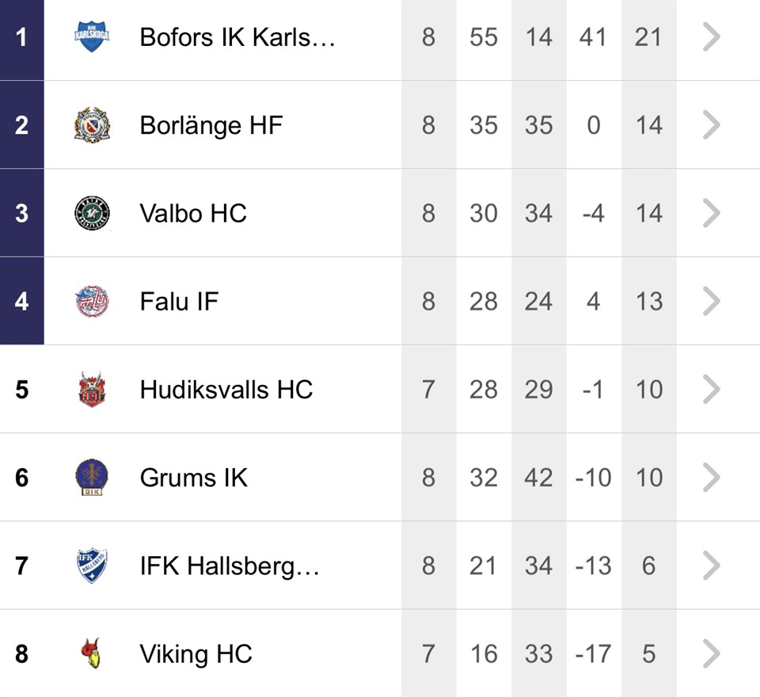Open details via Valbo HC chevron arrow
This screenshot has height=697, width=760.
[x=711, y=213]
